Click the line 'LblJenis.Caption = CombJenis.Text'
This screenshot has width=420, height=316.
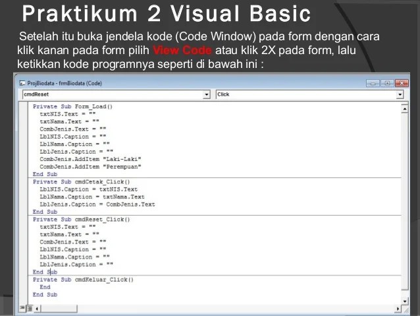97,205
